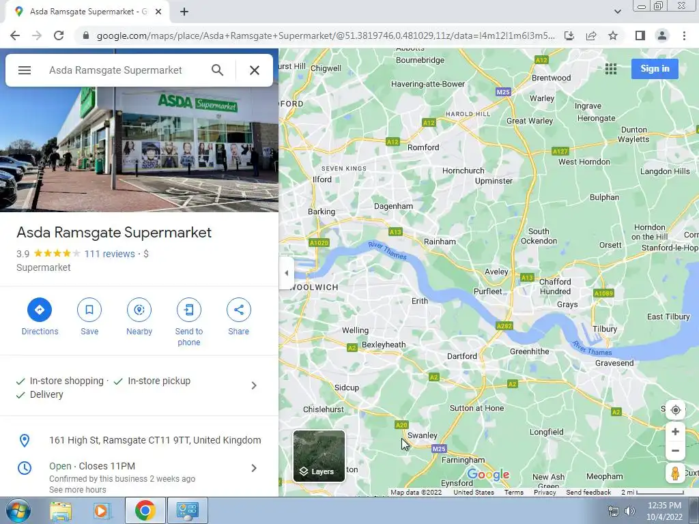699x524 pixels.
Task: Zoom in with the plus button
Action: [675, 431]
